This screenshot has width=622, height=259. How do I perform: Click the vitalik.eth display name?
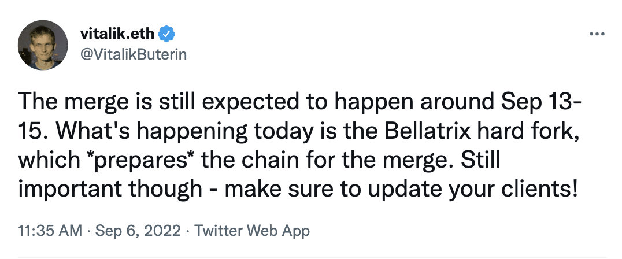(x=117, y=34)
